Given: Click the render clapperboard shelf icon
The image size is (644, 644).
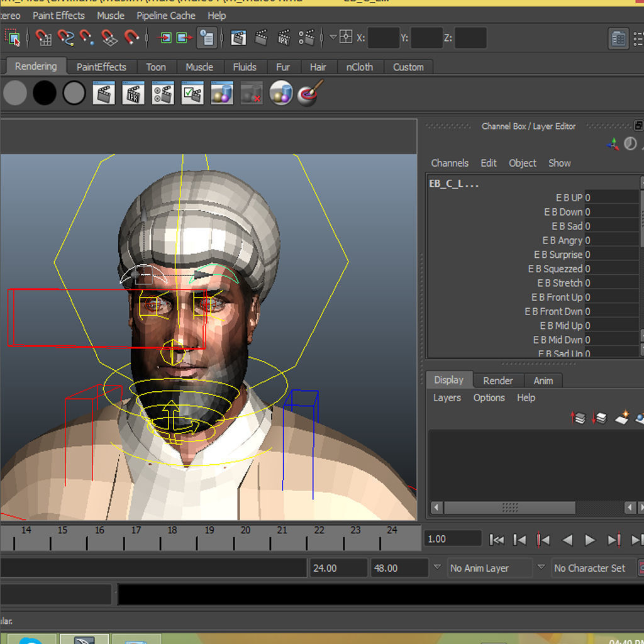Looking at the screenshot, I should coord(104,93).
